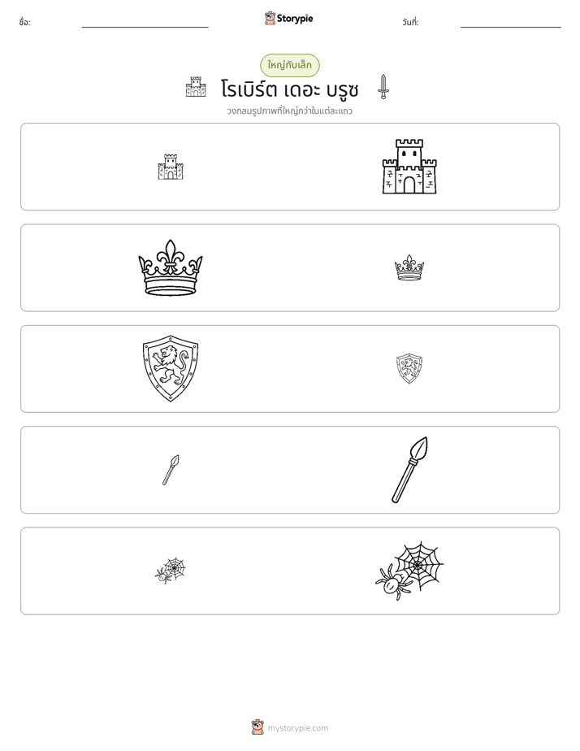Click the small crown image
Screen dimensions: 580x751
[x=409, y=267]
